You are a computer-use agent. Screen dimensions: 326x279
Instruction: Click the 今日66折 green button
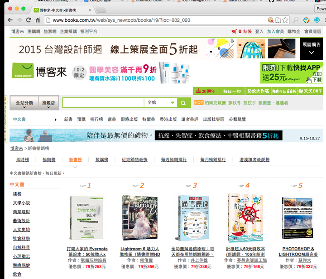tap(284, 91)
